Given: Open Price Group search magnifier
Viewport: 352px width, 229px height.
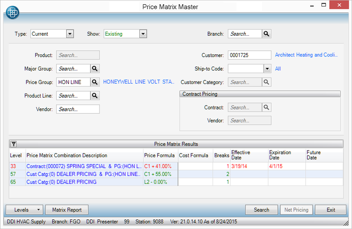Looking at the screenshot, I should pyautogui.click(x=95, y=82).
